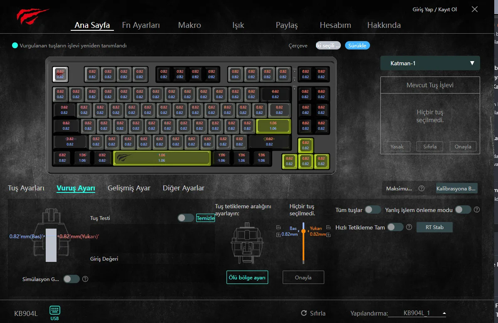The width and height of the screenshot is (498, 323).
Task: Click minus stepper beside Yukarı value
Action: (x=328, y=227)
